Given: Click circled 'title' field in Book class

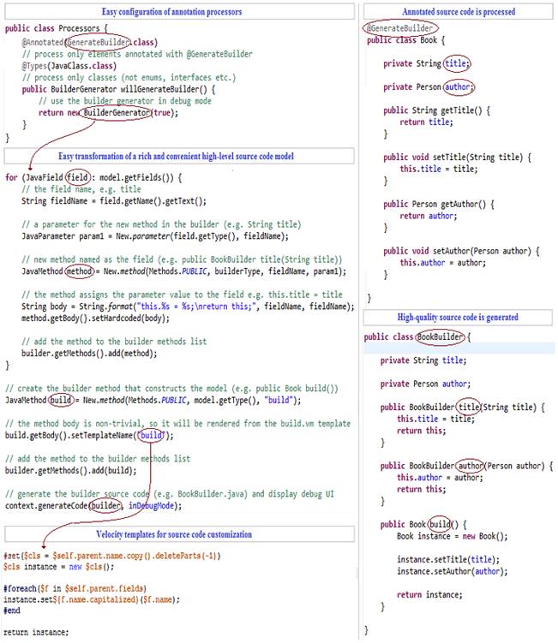Looking at the screenshot, I should coord(456,63).
